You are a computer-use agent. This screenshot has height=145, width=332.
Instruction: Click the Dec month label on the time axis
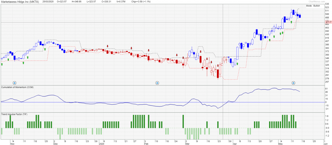[x=55, y=143]
